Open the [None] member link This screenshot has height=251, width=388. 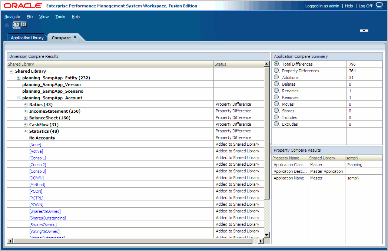35,145
